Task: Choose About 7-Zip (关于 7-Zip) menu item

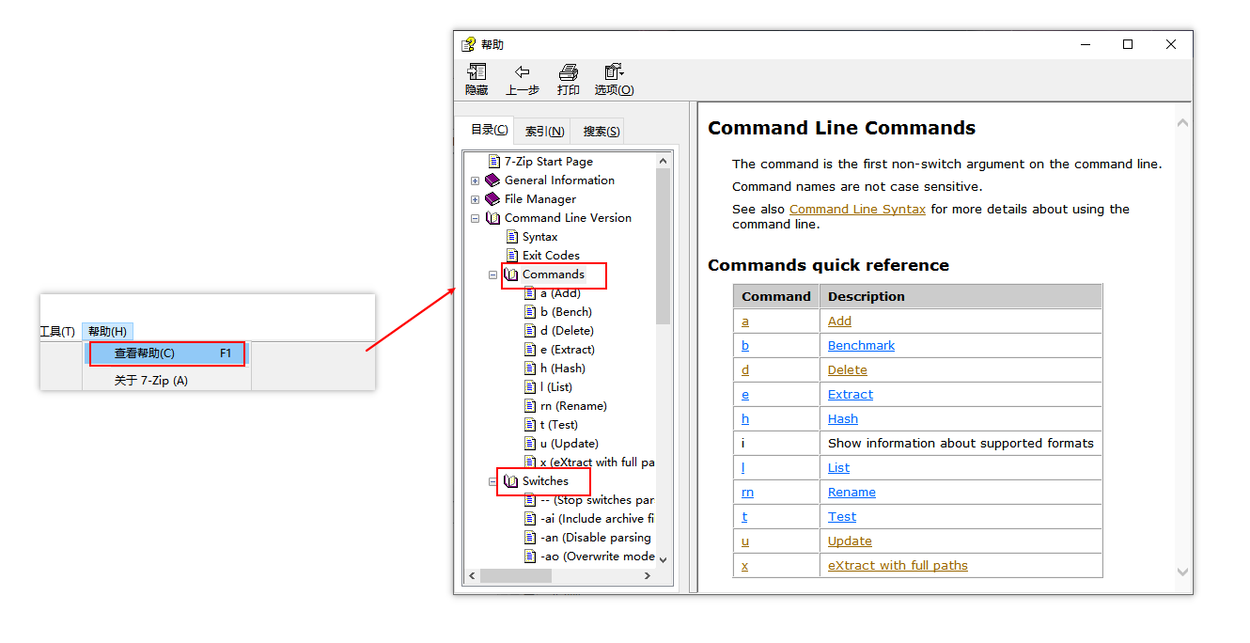Action: (x=151, y=381)
